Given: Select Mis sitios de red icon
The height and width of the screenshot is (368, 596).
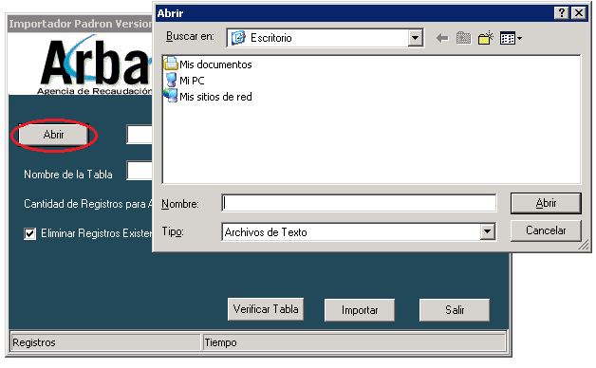Looking at the screenshot, I should [171, 96].
